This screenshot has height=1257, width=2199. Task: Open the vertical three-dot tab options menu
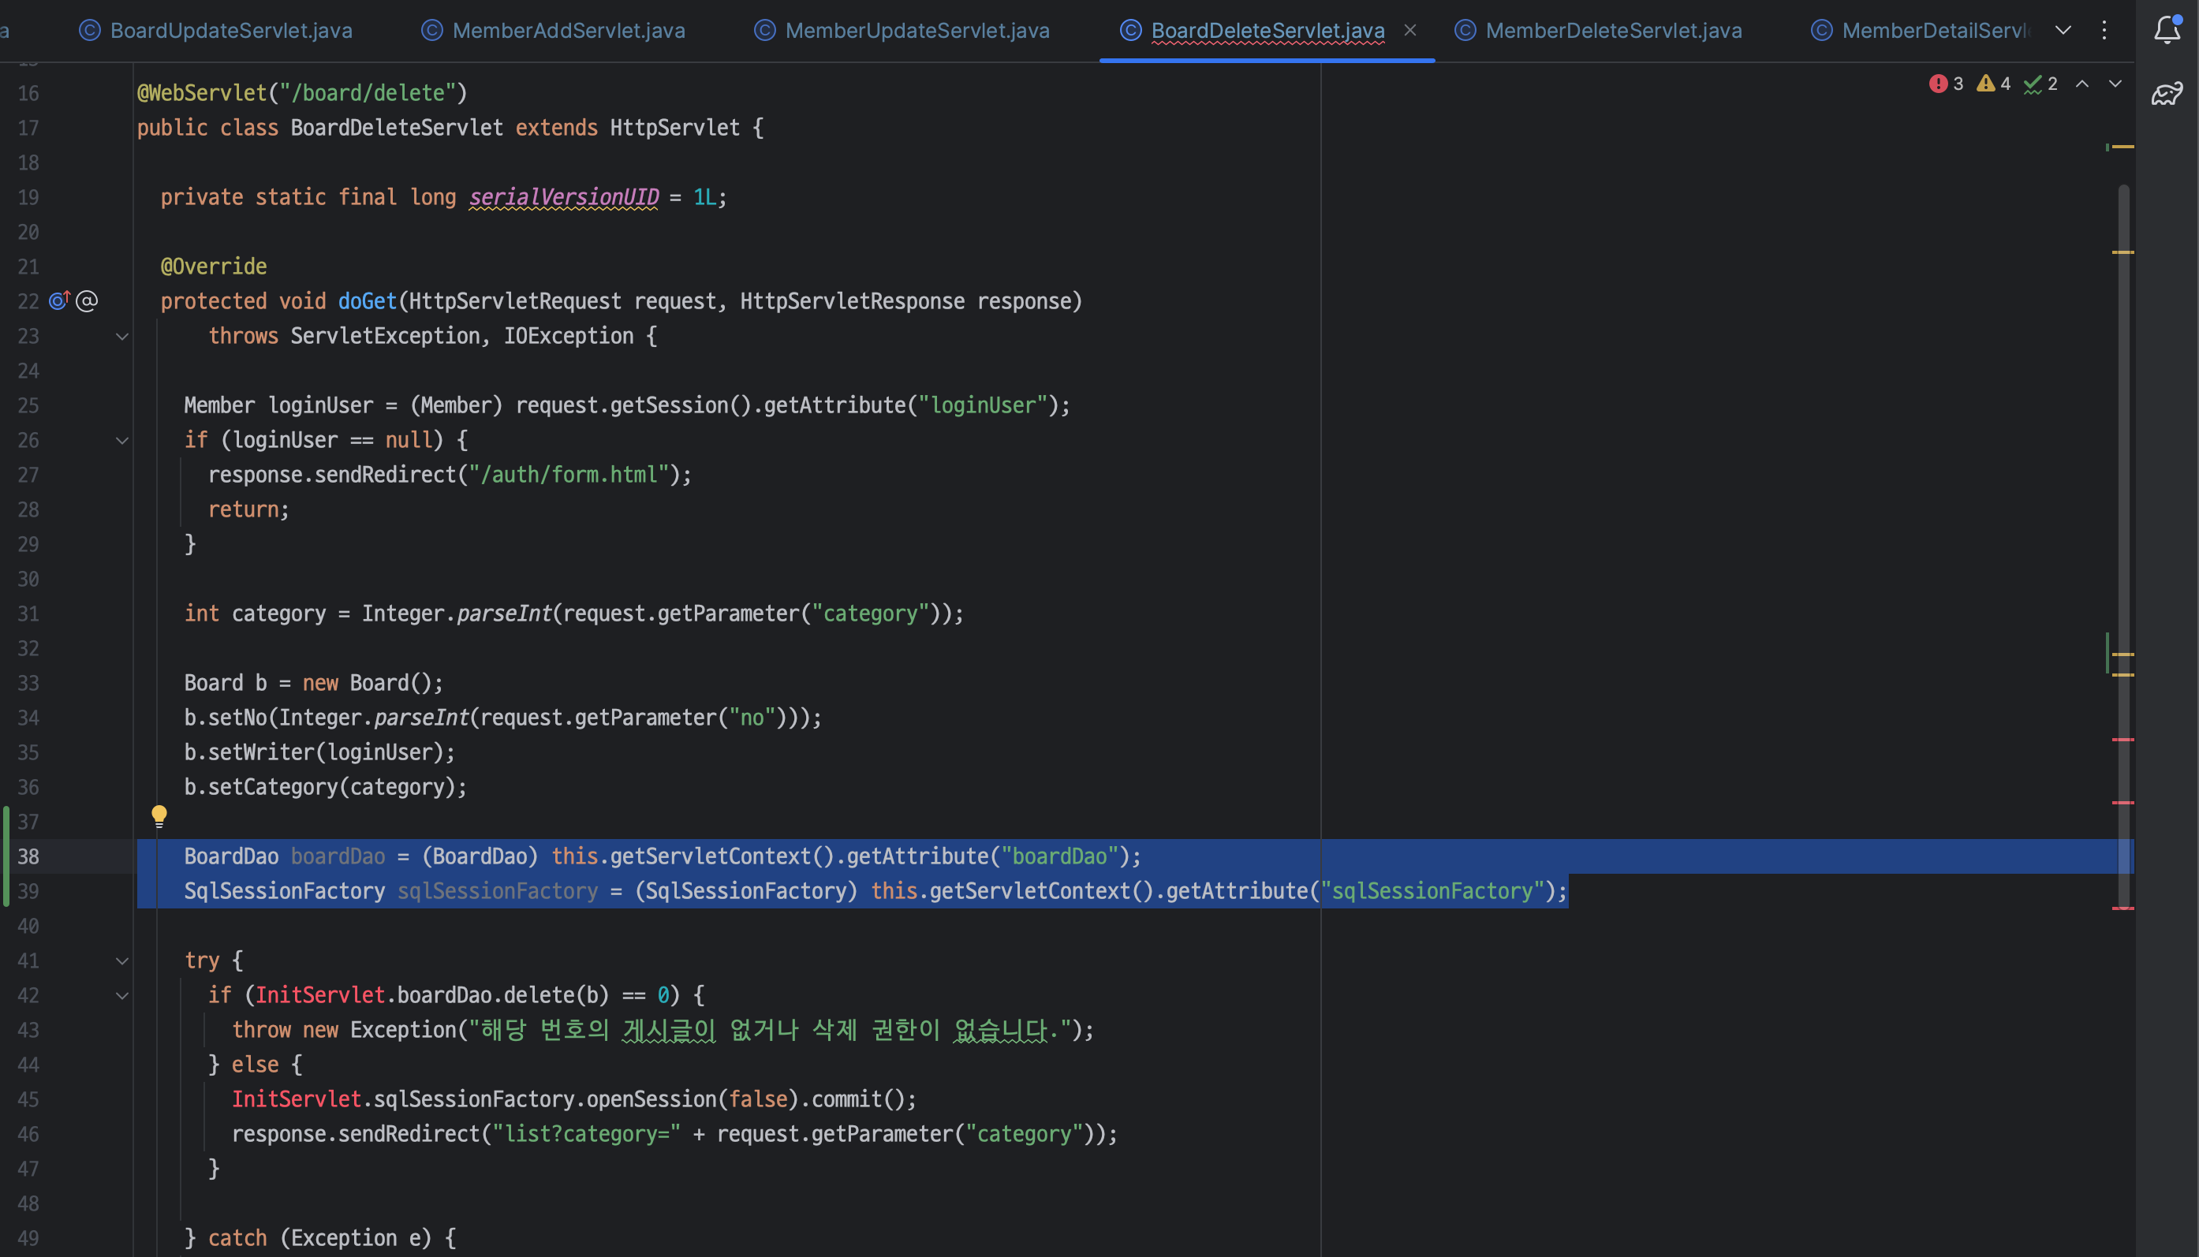point(2104,30)
